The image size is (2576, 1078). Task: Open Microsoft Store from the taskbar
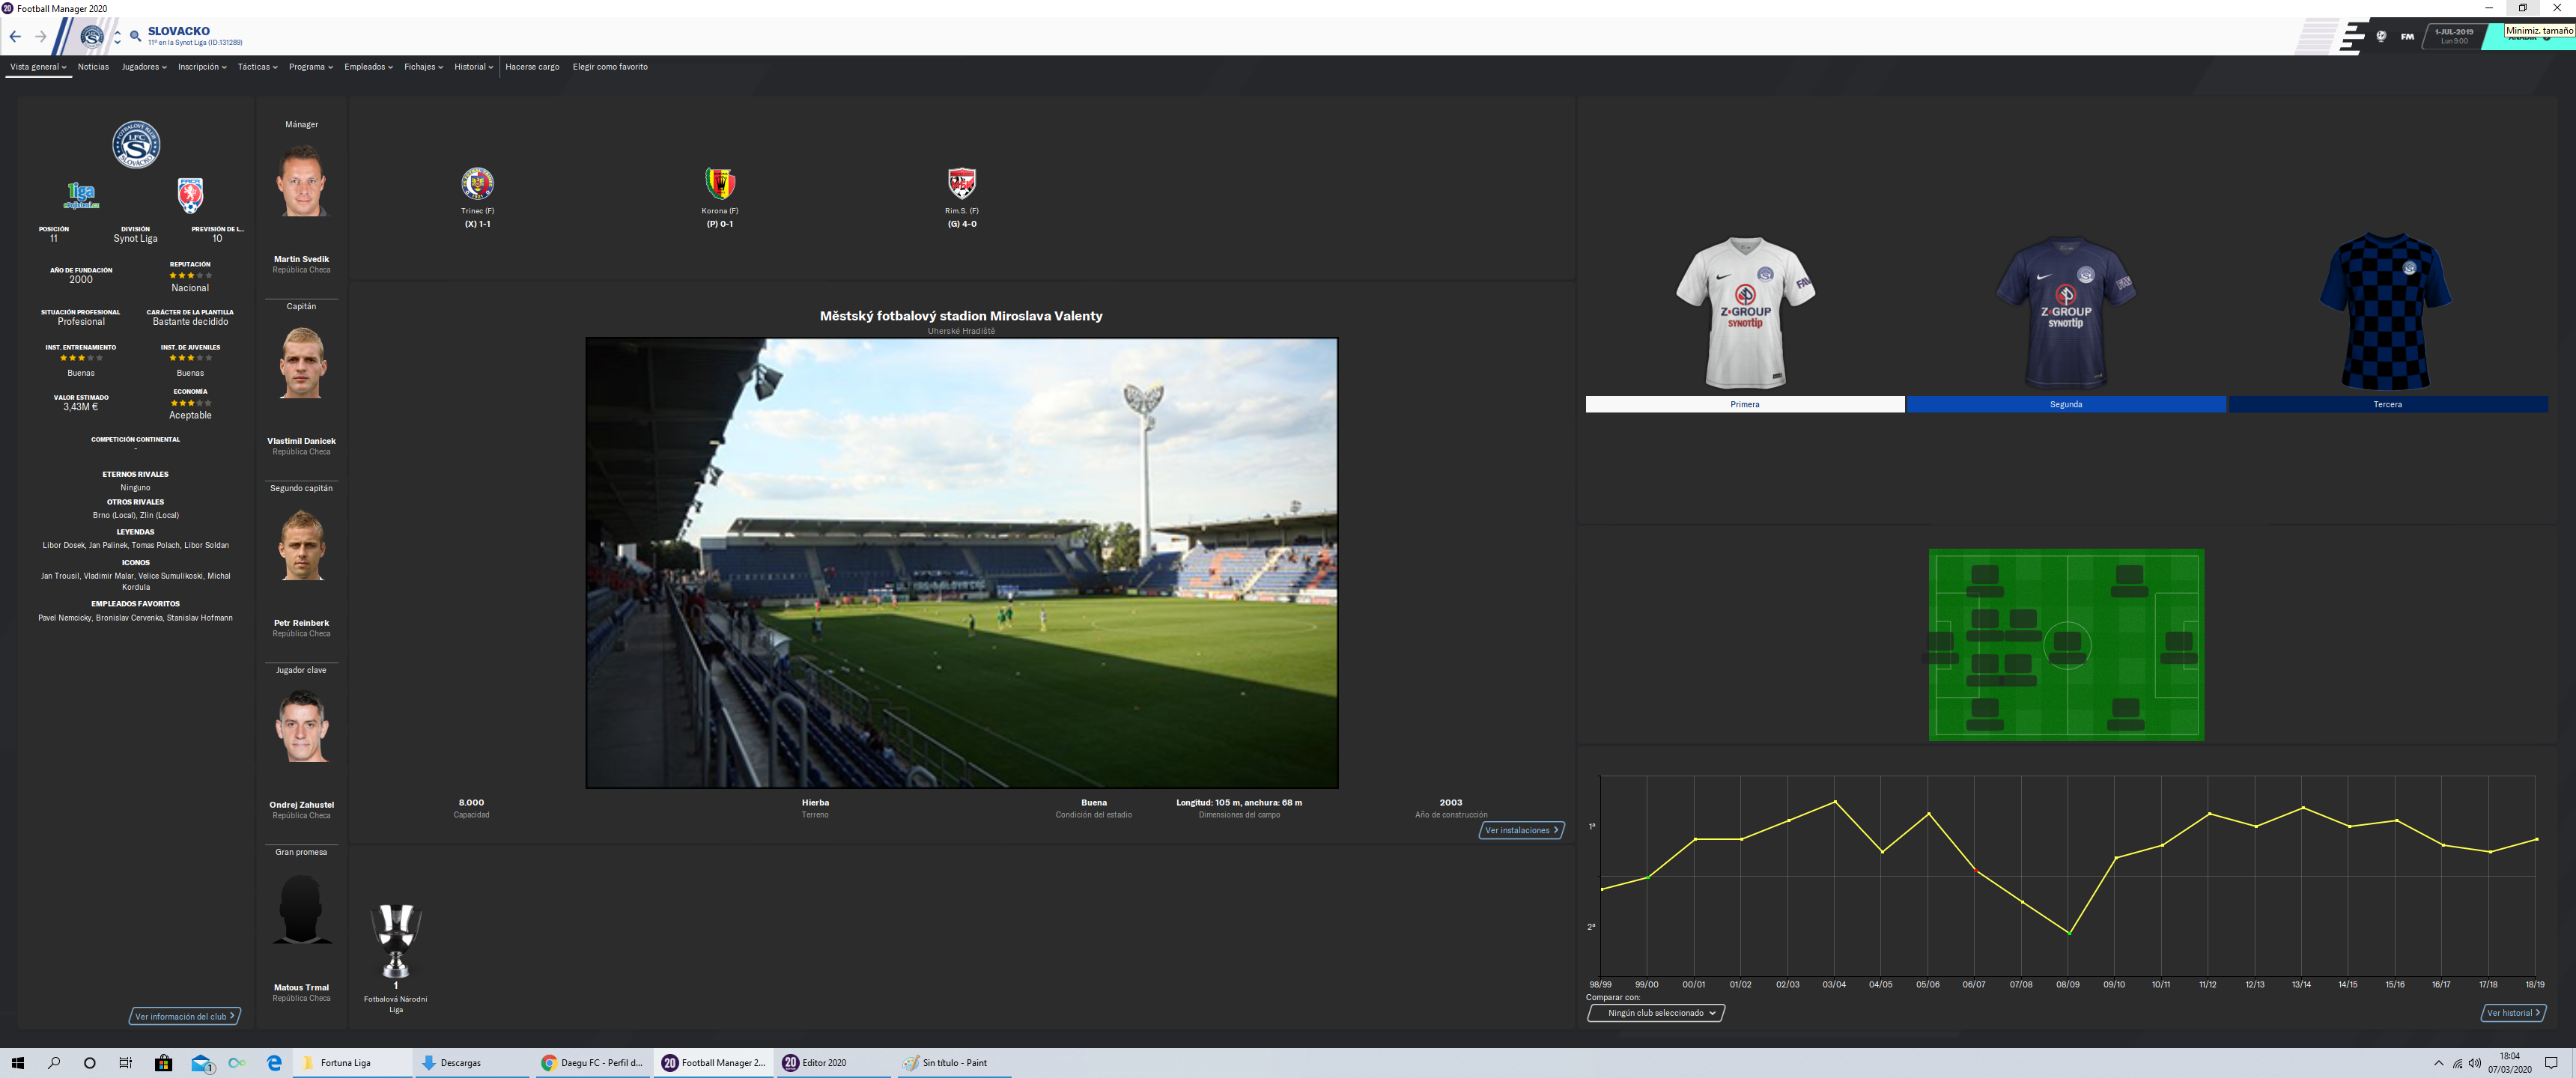pyautogui.click(x=163, y=1062)
